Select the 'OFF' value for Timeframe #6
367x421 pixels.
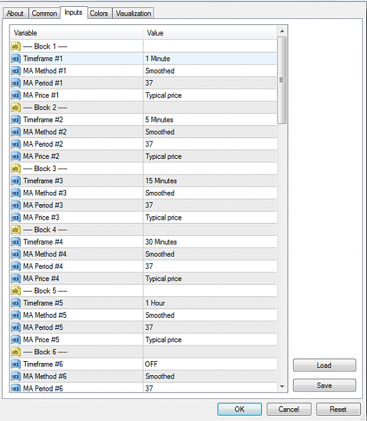pos(152,364)
